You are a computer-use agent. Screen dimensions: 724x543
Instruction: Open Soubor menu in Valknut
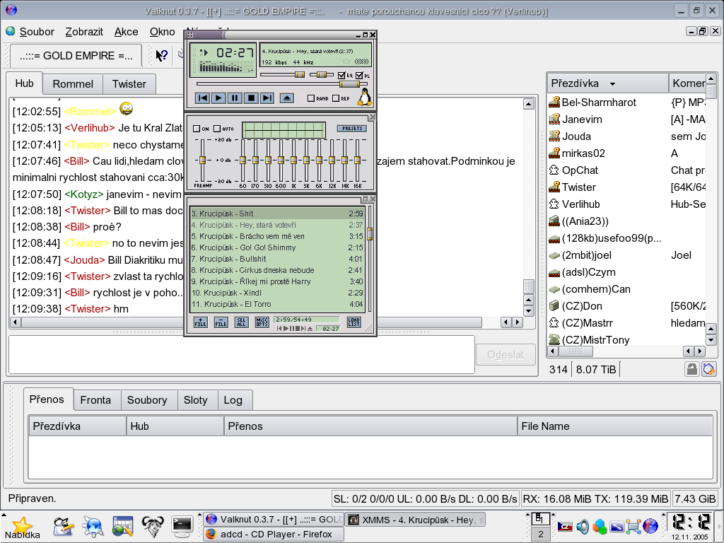click(37, 32)
